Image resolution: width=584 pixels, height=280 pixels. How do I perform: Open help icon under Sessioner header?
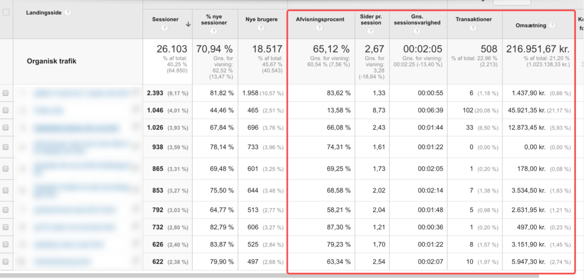click(164, 28)
